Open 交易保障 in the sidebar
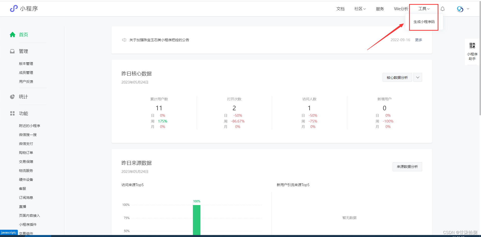The width and height of the screenshot is (481, 237). [26, 162]
